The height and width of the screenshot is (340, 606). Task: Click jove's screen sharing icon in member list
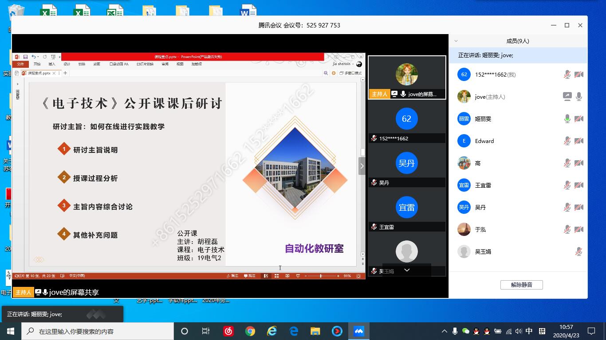[567, 97]
